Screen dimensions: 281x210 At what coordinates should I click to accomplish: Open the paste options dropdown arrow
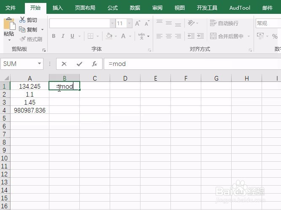coord(9,40)
